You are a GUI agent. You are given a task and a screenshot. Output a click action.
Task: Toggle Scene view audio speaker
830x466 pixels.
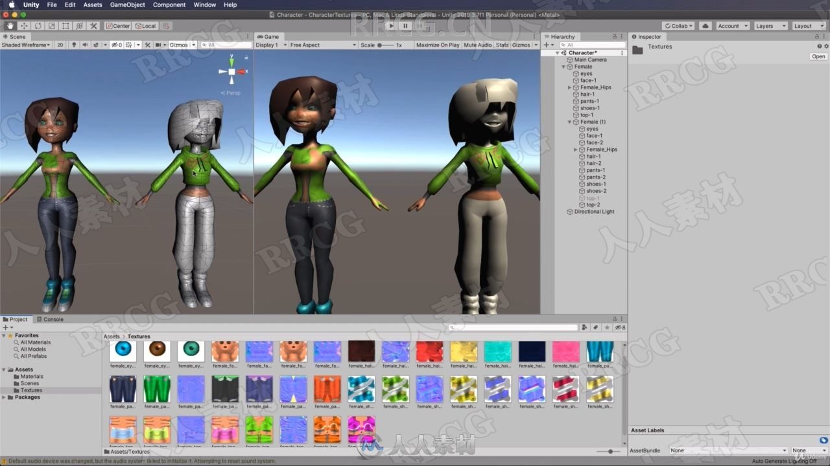point(84,45)
